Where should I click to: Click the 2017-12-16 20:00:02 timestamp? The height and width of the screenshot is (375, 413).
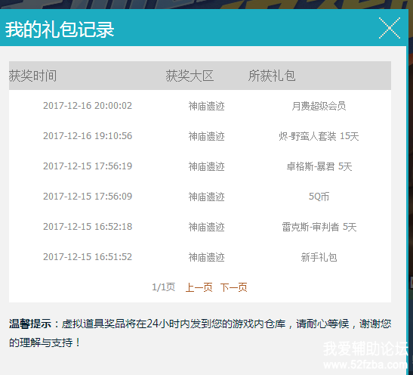click(x=88, y=106)
